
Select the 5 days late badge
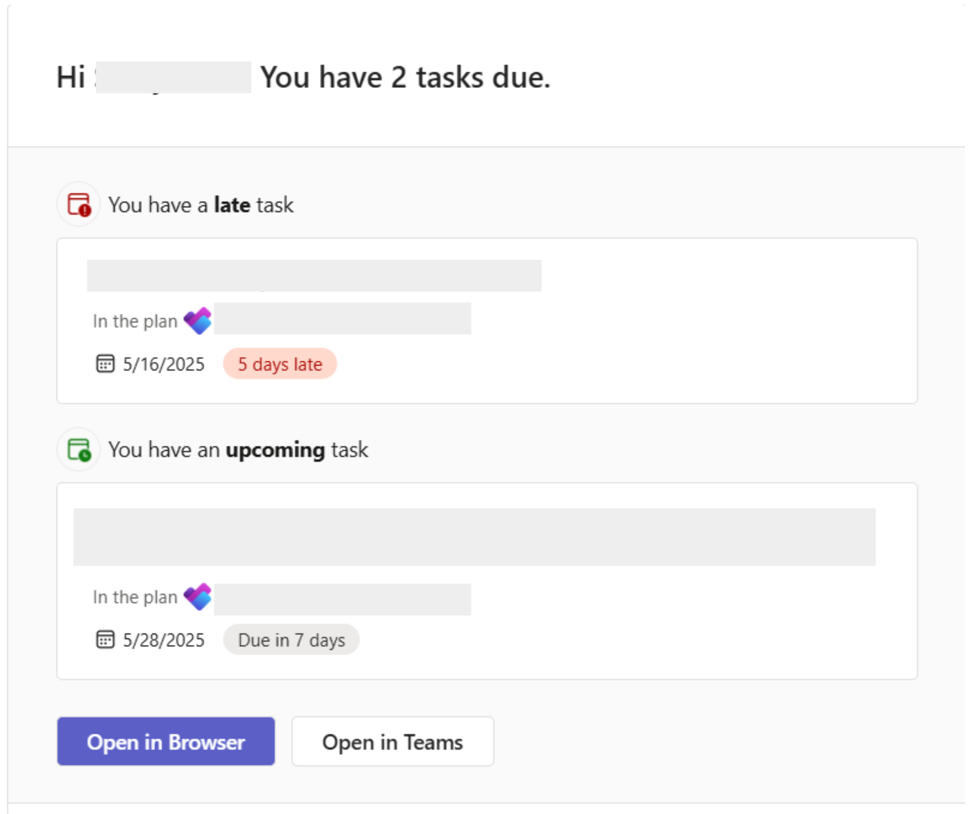[280, 364]
